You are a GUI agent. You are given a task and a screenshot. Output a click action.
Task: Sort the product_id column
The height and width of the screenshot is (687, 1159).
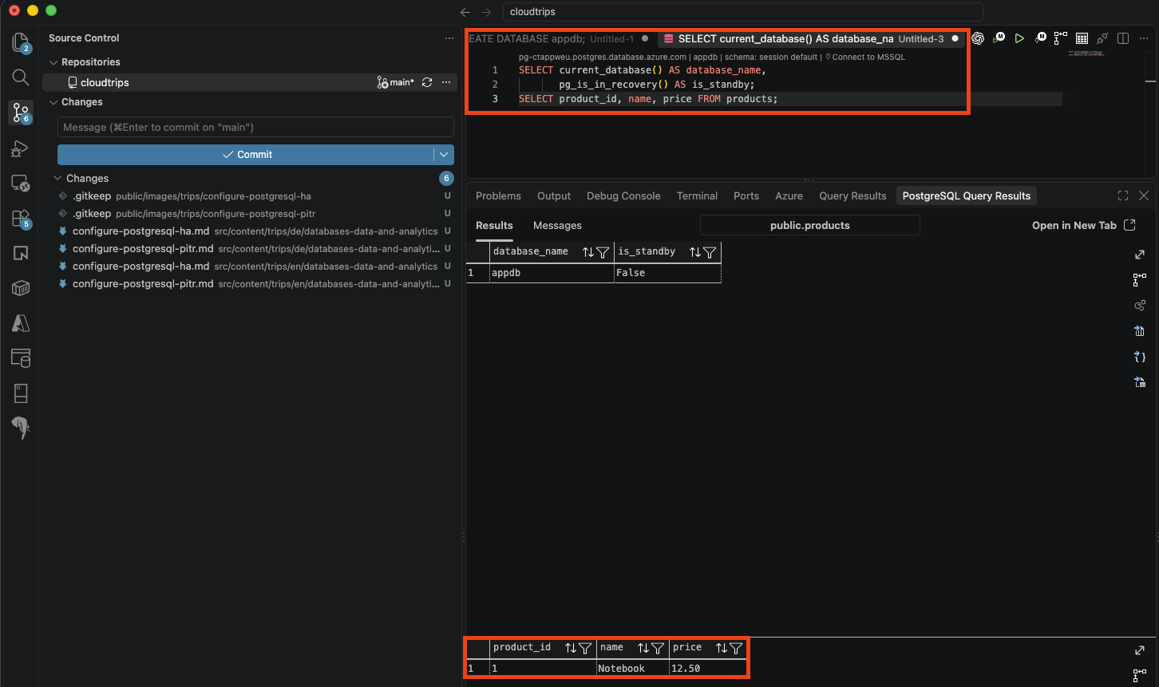coord(571,648)
